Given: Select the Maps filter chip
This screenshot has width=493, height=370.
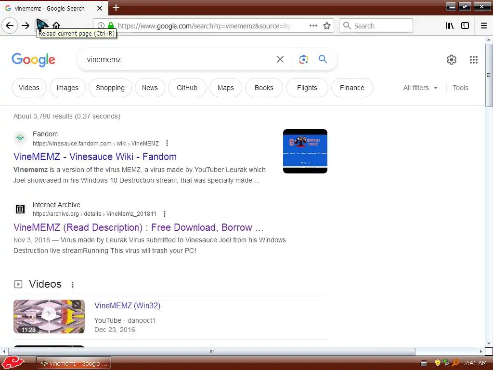Looking at the screenshot, I should point(226,88).
